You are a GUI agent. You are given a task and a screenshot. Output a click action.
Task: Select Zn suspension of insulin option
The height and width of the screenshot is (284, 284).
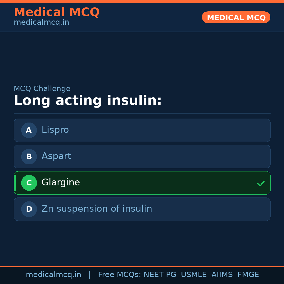point(97,209)
